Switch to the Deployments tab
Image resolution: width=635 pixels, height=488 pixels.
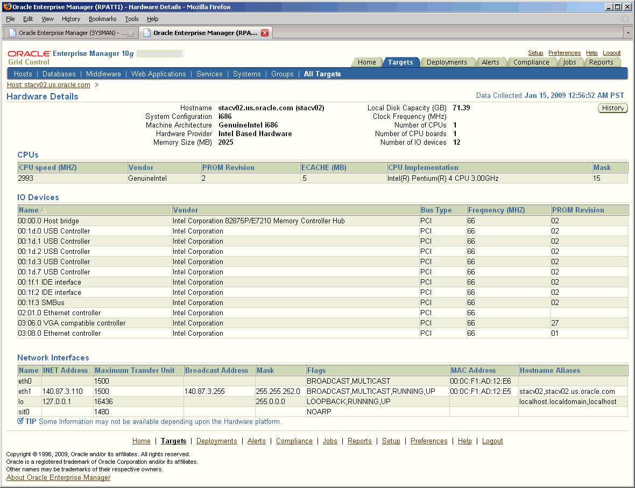point(448,62)
